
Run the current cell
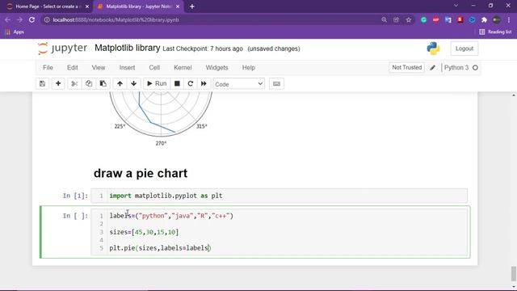pos(157,84)
